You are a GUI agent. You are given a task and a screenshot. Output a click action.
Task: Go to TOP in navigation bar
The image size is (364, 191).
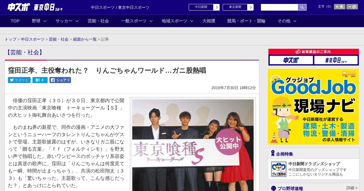15,21
